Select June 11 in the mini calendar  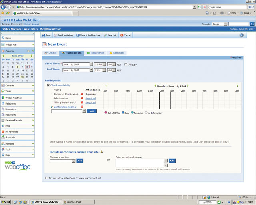[8, 70]
